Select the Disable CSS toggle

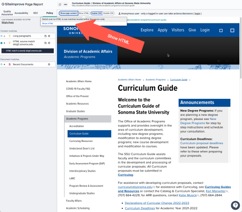click(108, 13)
